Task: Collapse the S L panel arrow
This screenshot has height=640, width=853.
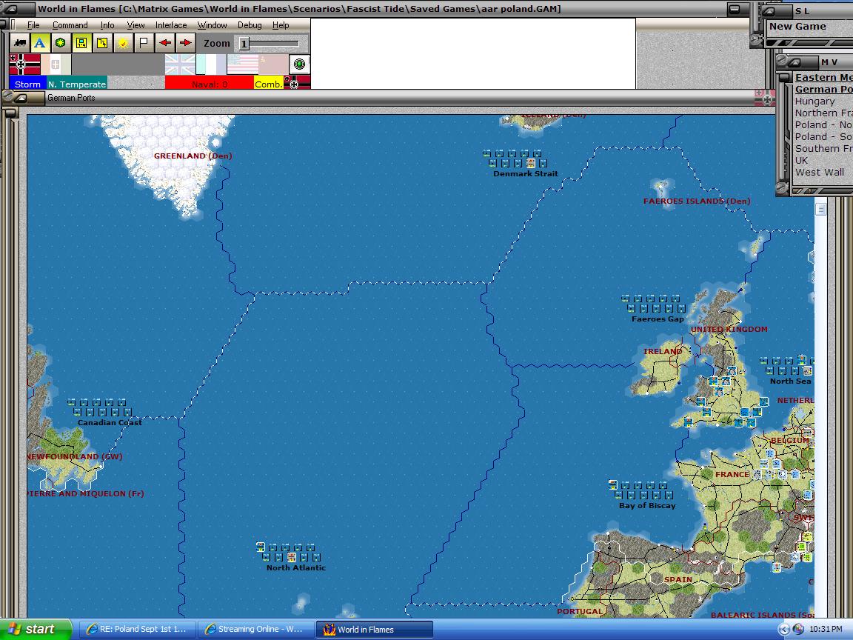Action: (769, 11)
